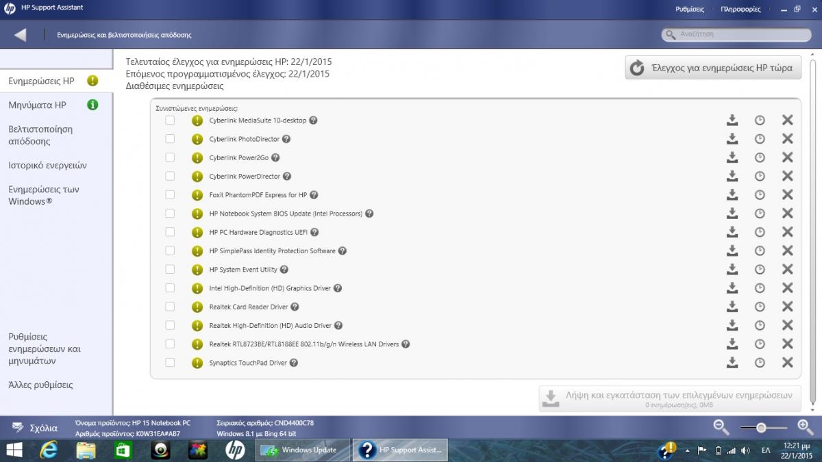822x462 pixels.
Task: Open Ρυθμίσεις in the title bar
Action: [690, 10]
